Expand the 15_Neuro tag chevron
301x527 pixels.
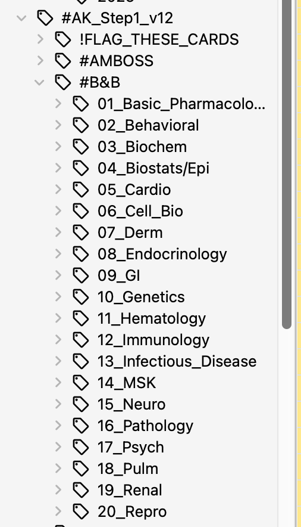pyautogui.click(x=58, y=404)
